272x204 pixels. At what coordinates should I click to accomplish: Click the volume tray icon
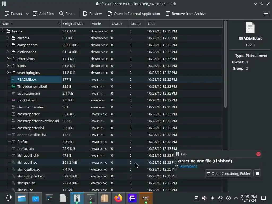(204, 198)
